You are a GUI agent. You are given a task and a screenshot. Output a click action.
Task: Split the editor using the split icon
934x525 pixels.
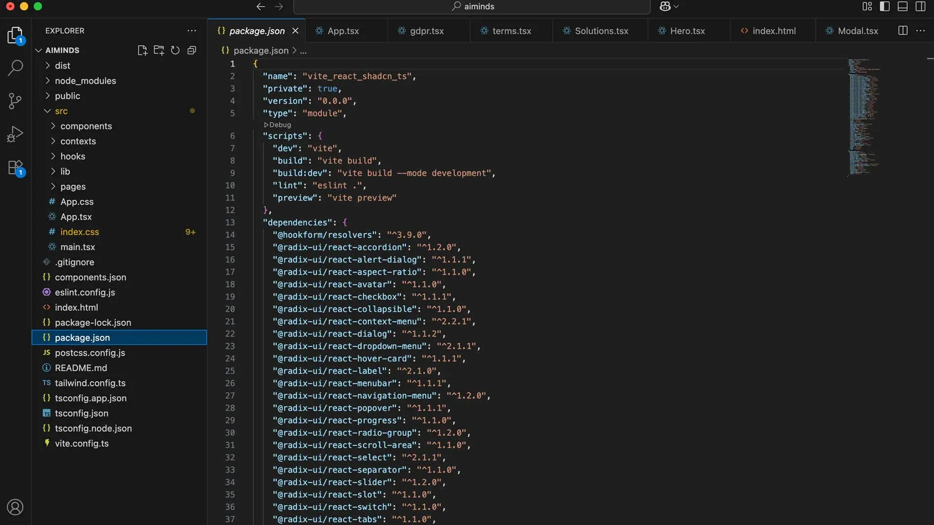(x=902, y=30)
